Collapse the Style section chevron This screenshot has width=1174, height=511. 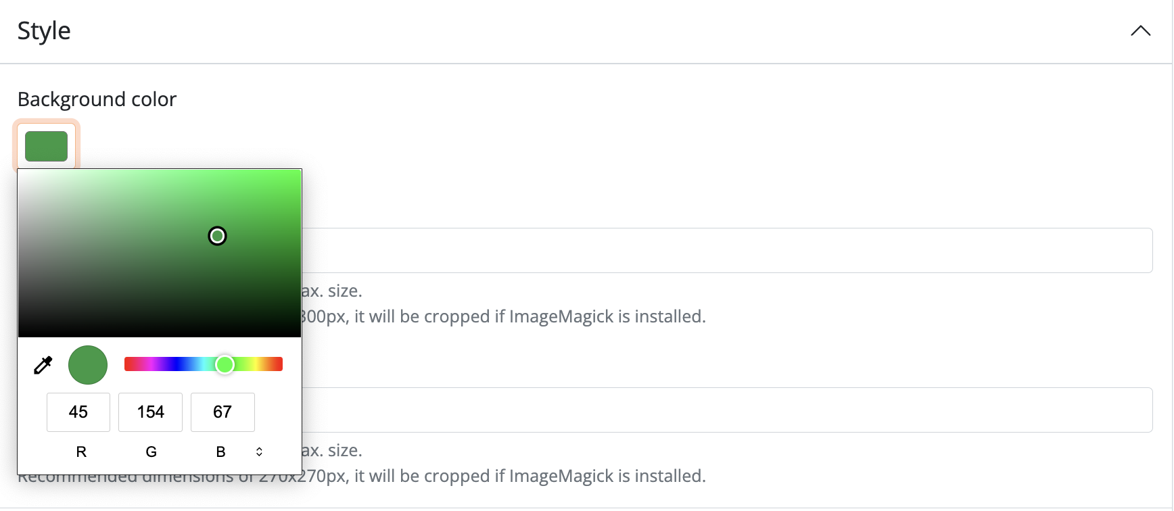point(1140,31)
